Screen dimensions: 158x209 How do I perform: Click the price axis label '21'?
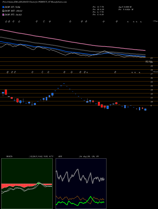pyautogui.click(x=151, y=58)
